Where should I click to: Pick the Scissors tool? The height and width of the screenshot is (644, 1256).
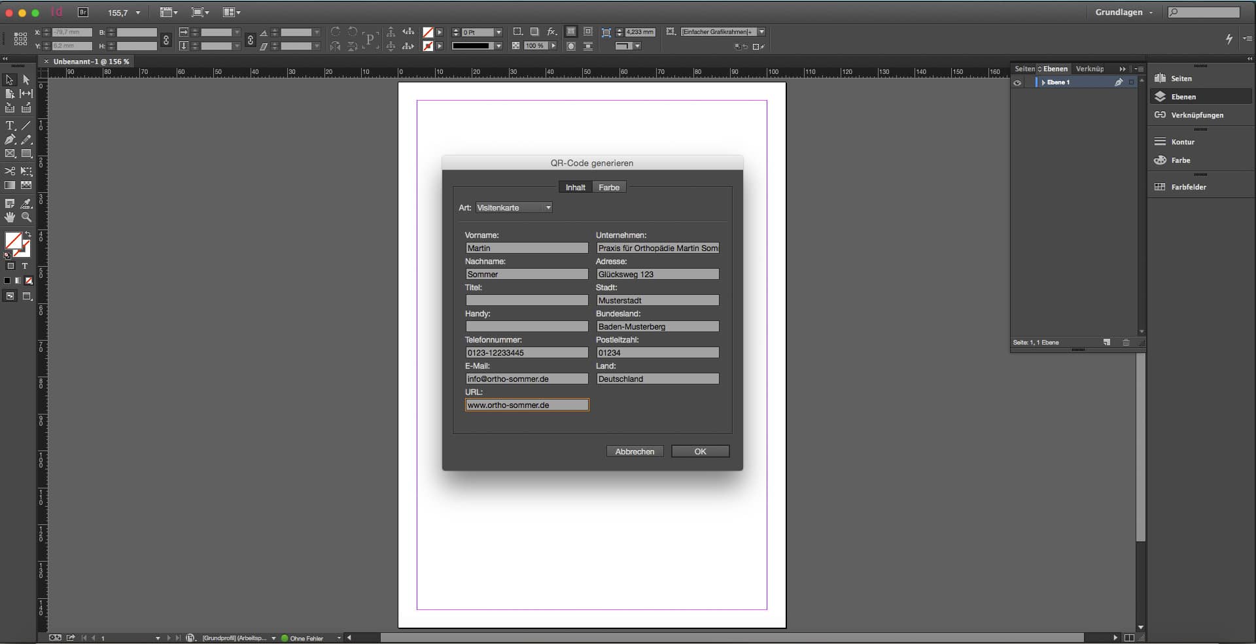pyautogui.click(x=10, y=171)
